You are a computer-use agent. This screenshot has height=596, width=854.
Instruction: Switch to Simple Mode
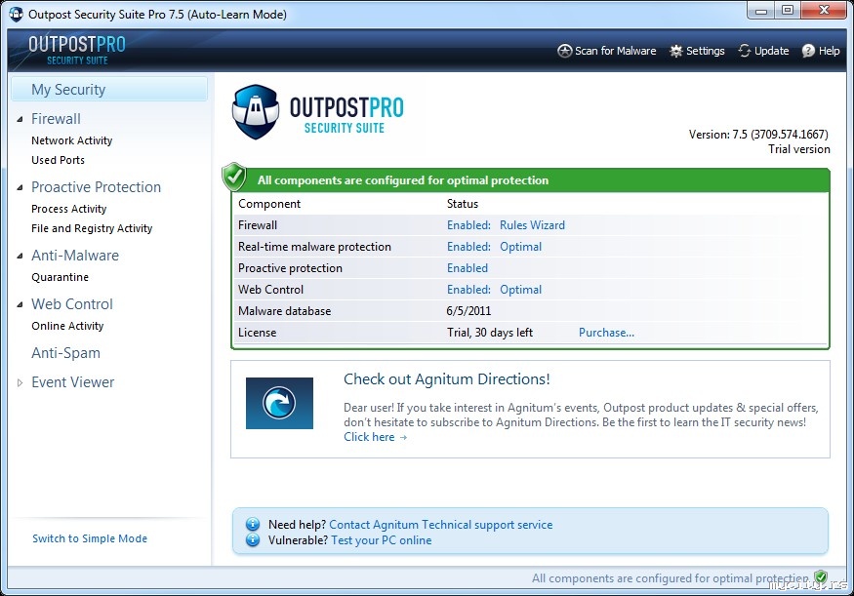point(90,538)
